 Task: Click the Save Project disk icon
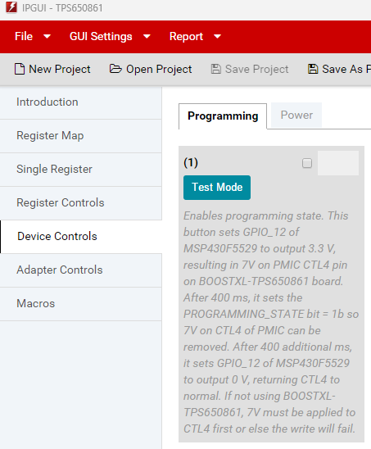(216, 69)
